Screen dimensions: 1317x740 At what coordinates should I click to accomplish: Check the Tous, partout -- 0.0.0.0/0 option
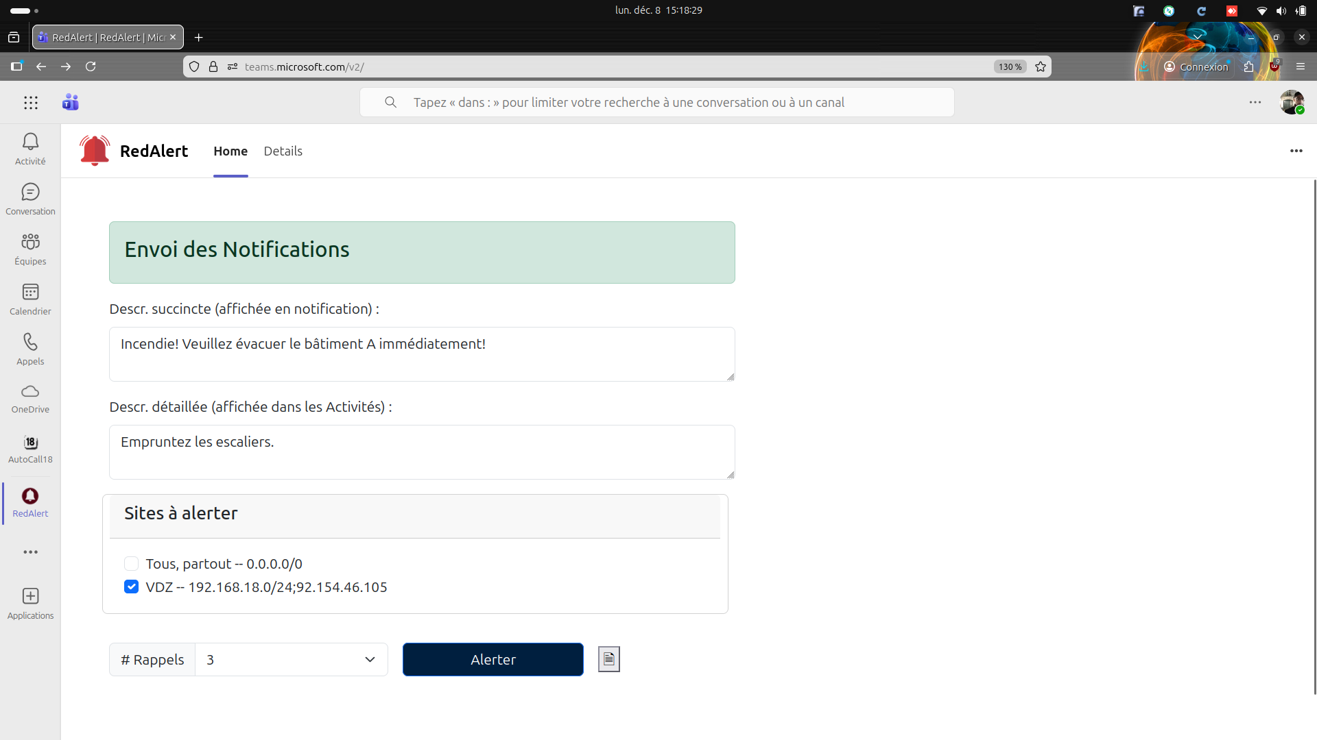tap(131, 563)
